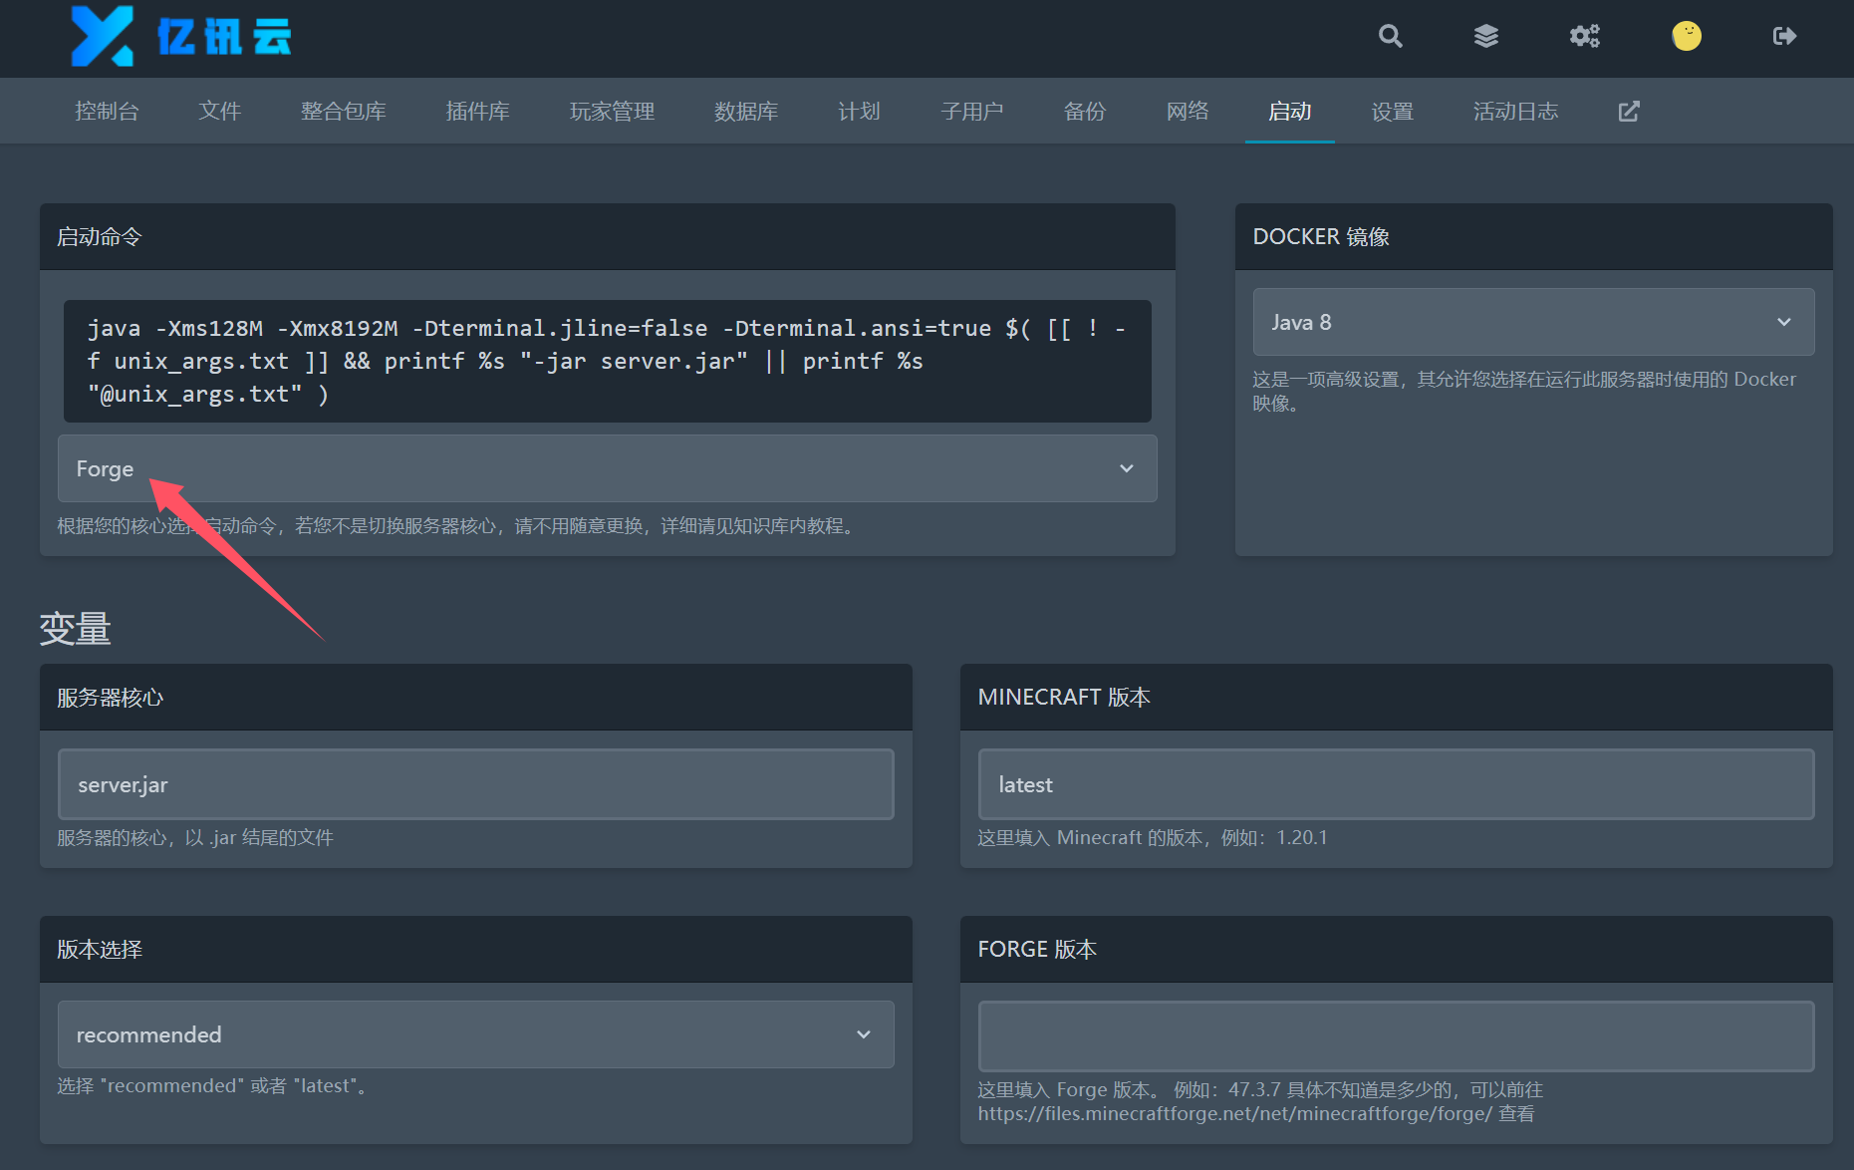
Task: Open the external link icon tab
Action: click(1629, 112)
